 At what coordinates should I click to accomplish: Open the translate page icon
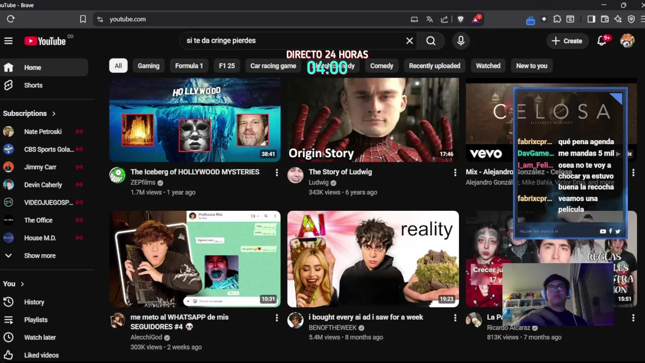(x=429, y=19)
